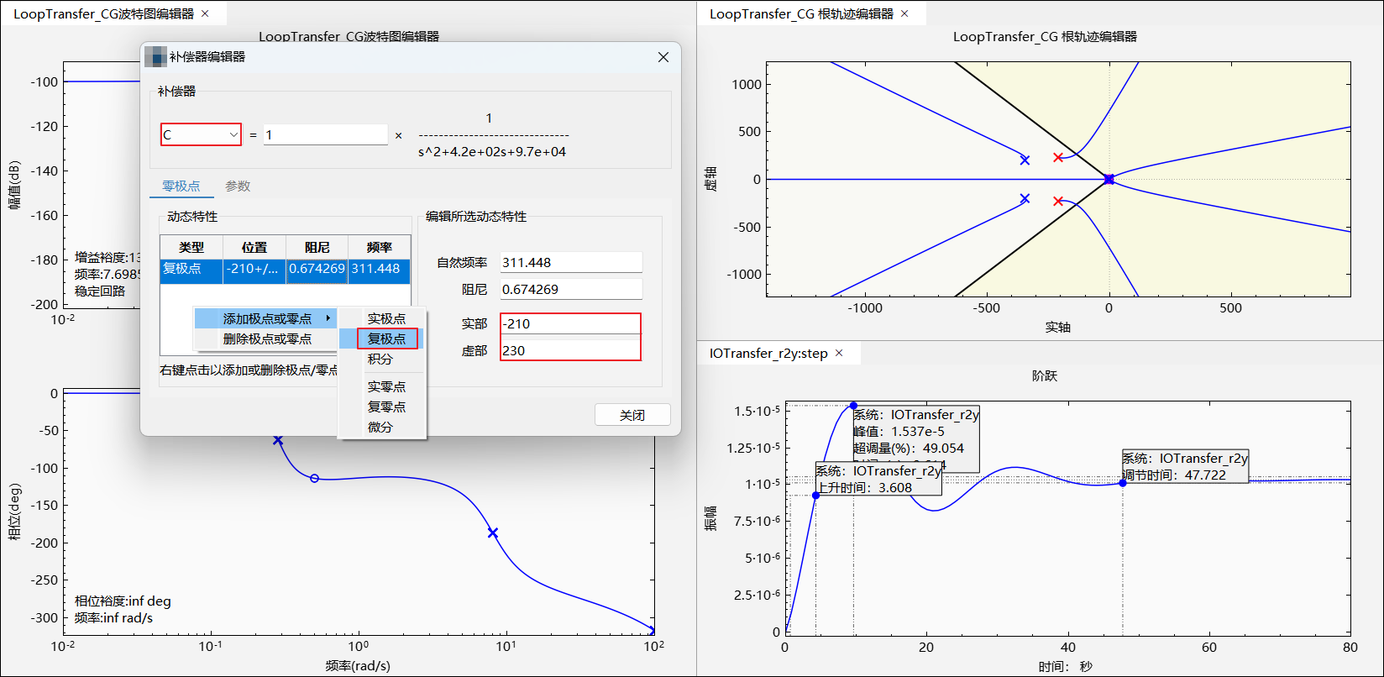Choose 实极点 from the submenu

pyautogui.click(x=386, y=319)
